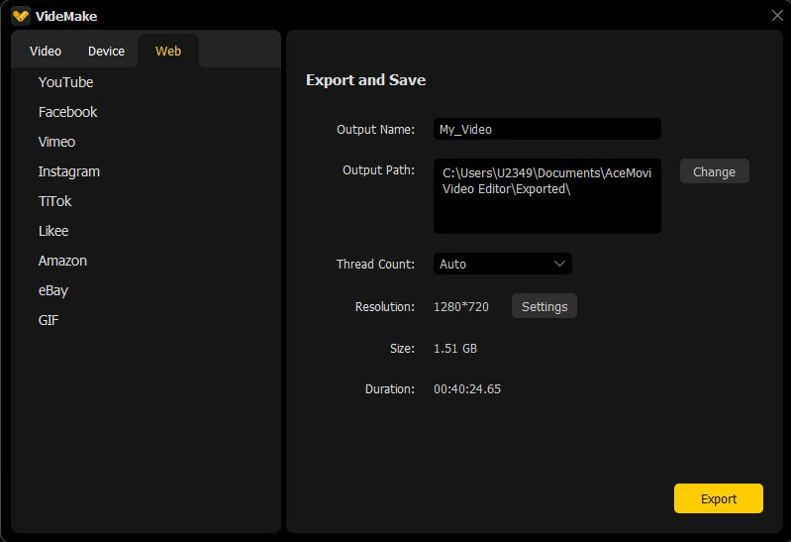Screen dimensions: 791x542
Task: Choose Facebook export preset
Action: click(67, 112)
